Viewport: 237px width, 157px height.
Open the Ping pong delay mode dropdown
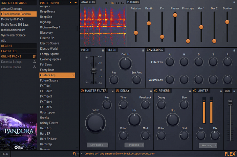pos(134,145)
